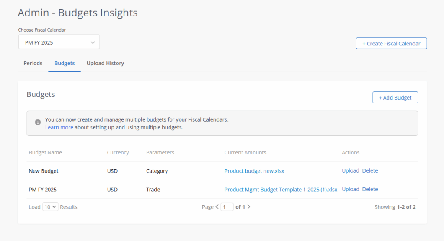The width and height of the screenshot is (444, 241).
Task: Go to the previous page with left chevron
Action: pyautogui.click(x=217, y=207)
